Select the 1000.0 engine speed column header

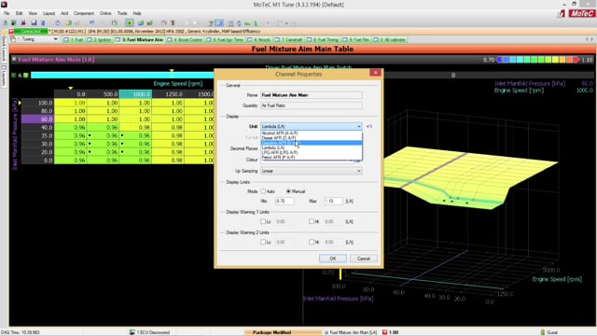click(x=135, y=94)
